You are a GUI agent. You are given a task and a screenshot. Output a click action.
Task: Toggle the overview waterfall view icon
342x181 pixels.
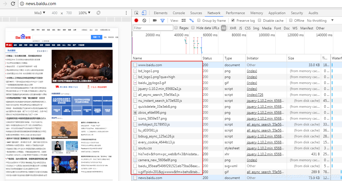coord(192,20)
